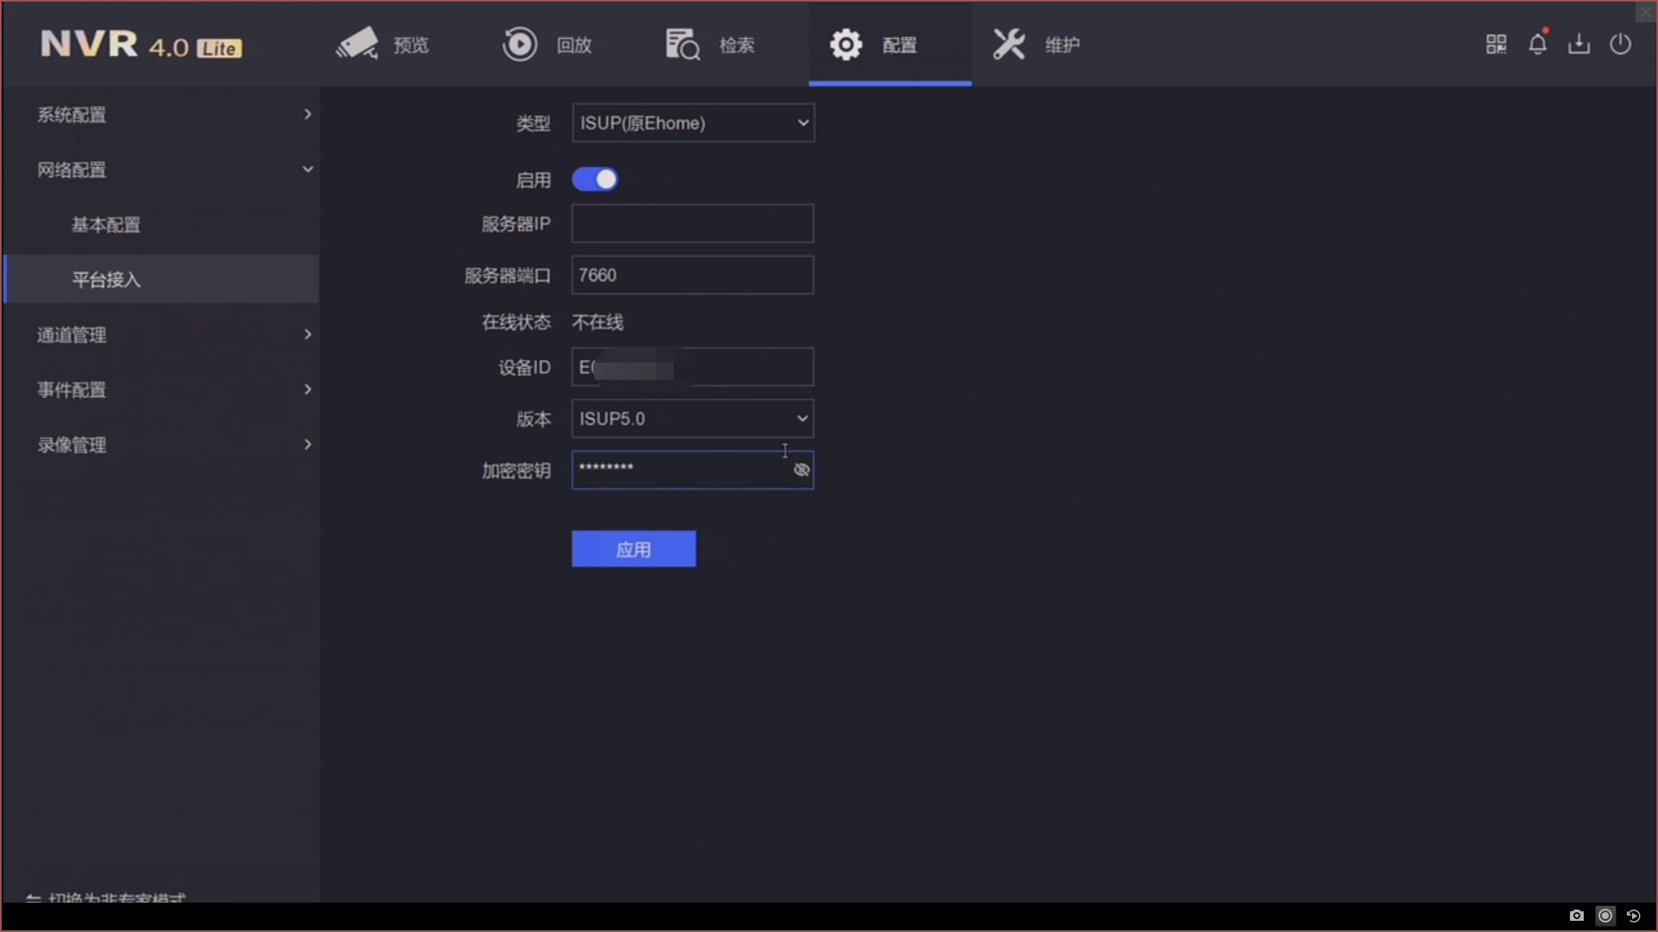Open the 类型 type dropdown
Image resolution: width=1658 pixels, height=932 pixels.
[693, 123]
